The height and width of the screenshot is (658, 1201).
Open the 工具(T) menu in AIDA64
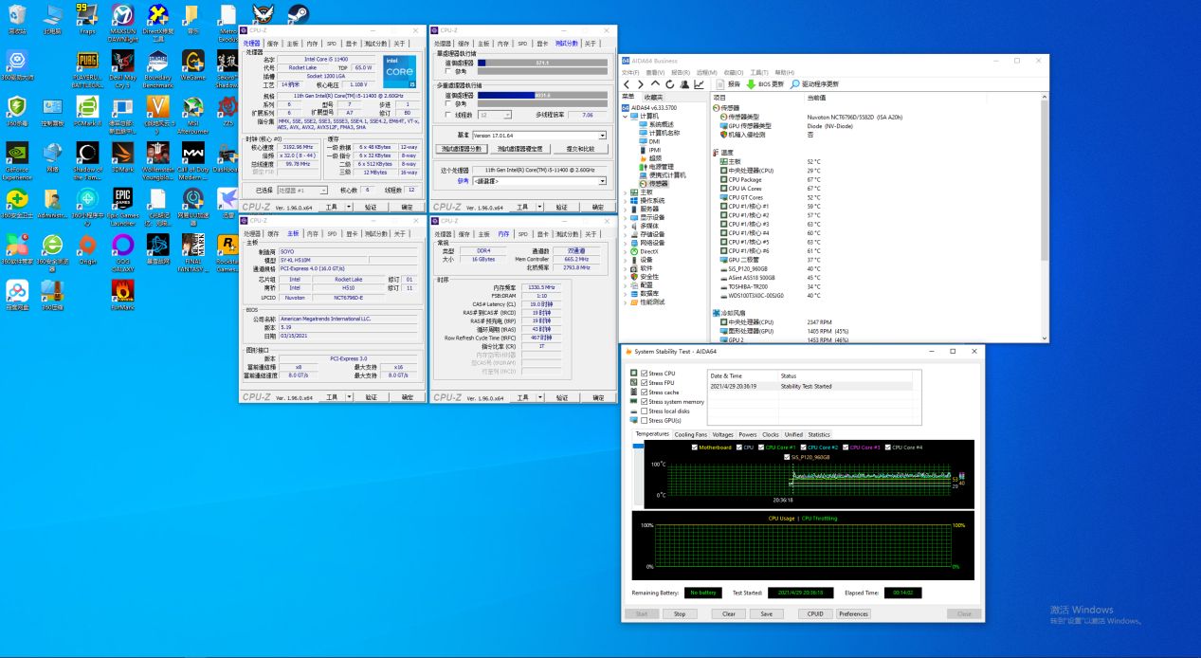757,72
